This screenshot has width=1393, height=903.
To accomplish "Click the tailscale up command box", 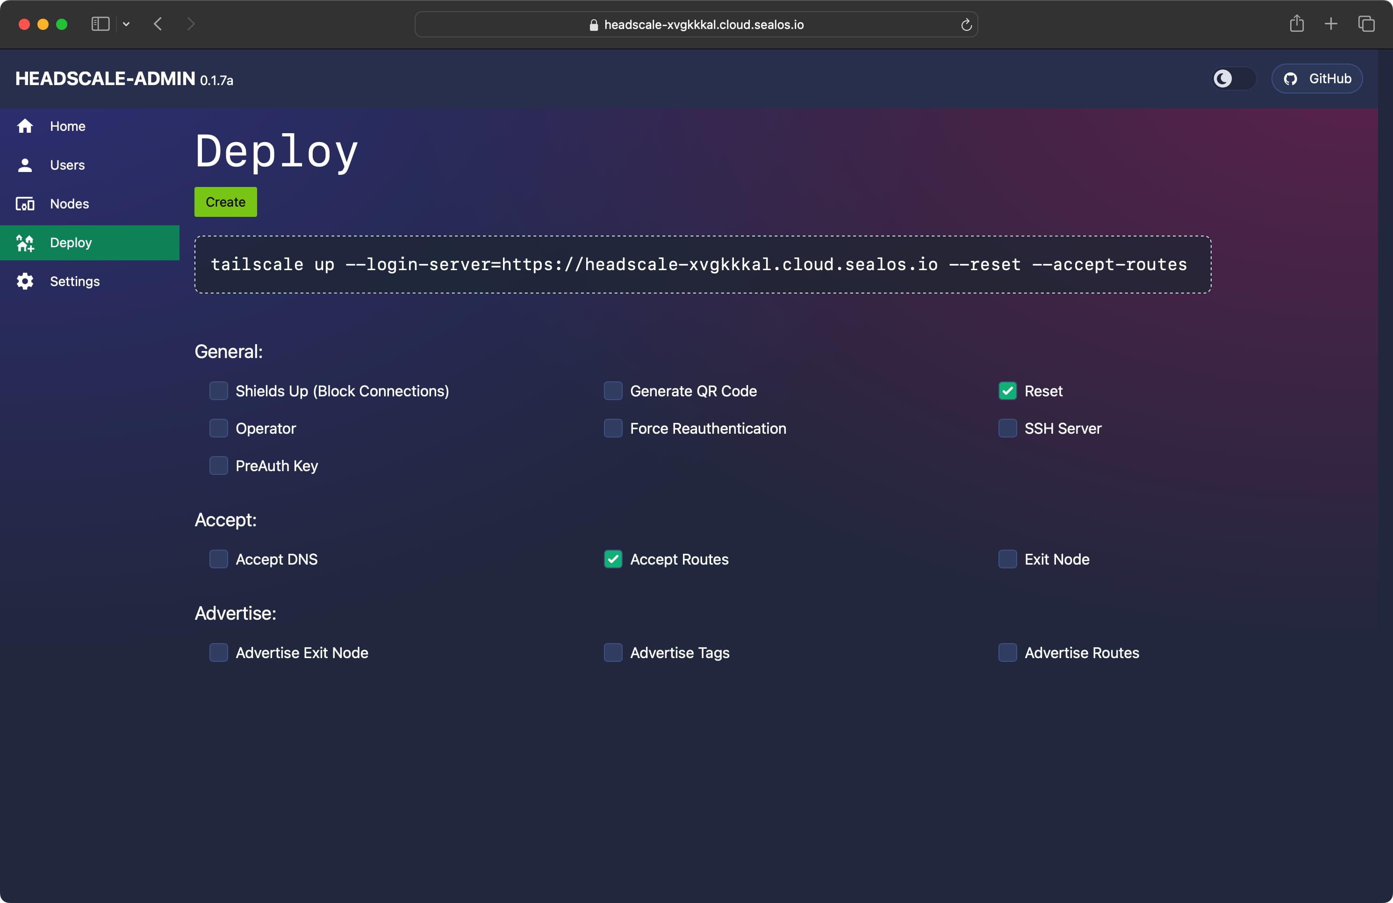I will click(x=703, y=265).
